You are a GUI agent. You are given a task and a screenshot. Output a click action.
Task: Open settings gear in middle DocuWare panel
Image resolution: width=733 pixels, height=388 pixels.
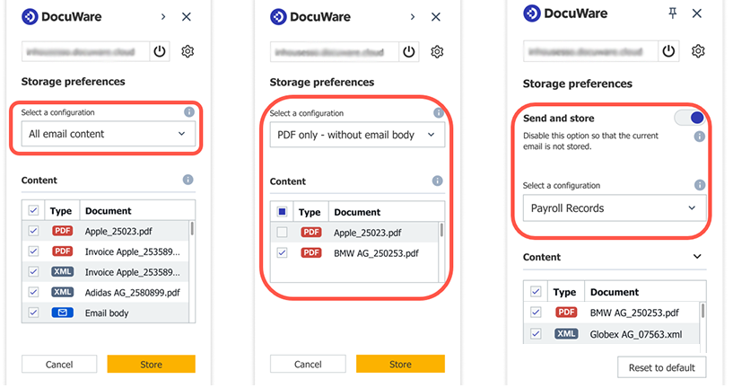tap(437, 51)
